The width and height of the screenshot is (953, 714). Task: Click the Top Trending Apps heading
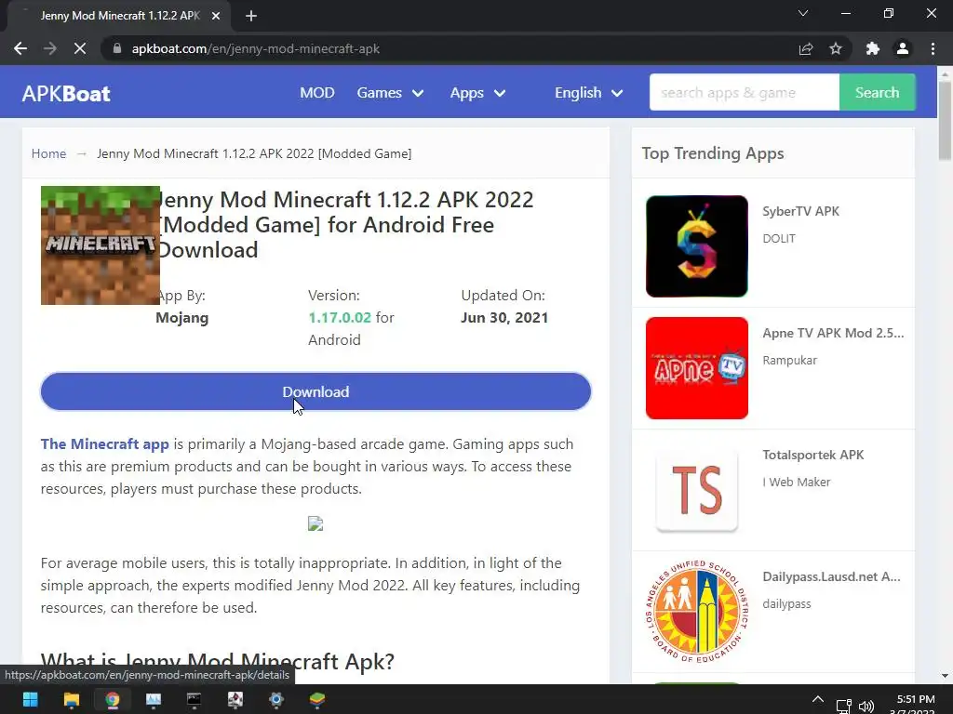point(712,153)
